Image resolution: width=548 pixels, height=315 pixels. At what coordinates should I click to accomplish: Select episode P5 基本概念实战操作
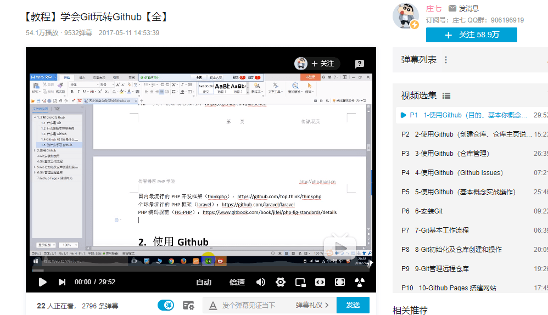point(472,192)
